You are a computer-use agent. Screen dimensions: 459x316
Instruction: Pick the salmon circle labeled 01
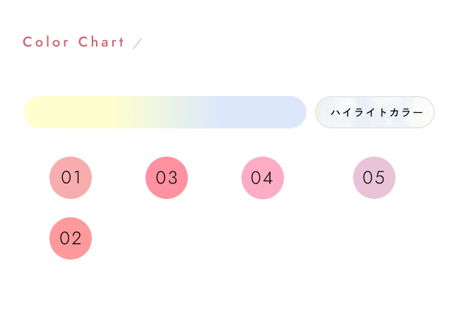pos(71,178)
